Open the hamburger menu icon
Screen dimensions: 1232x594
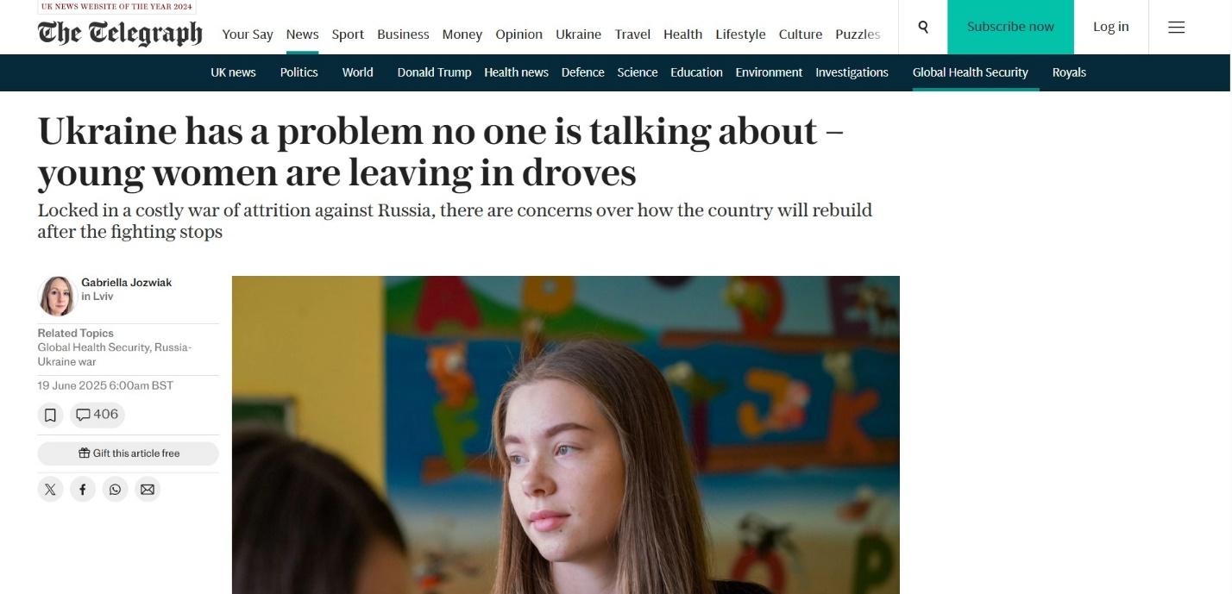1176,28
